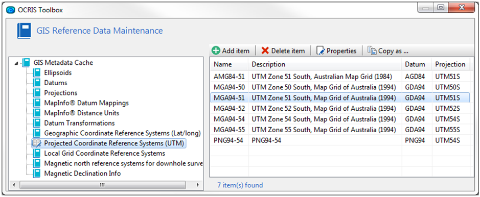The image size is (480, 197).
Task: Click the Copy as ... toolbar button label
Action: click(x=394, y=51)
